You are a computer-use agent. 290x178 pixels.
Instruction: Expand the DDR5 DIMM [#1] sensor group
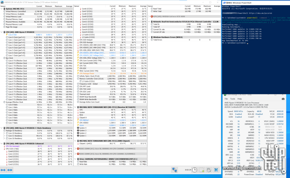coord(75,148)
